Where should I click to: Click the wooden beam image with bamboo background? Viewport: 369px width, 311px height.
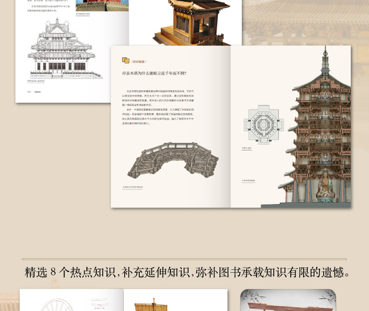pos(288,301)
